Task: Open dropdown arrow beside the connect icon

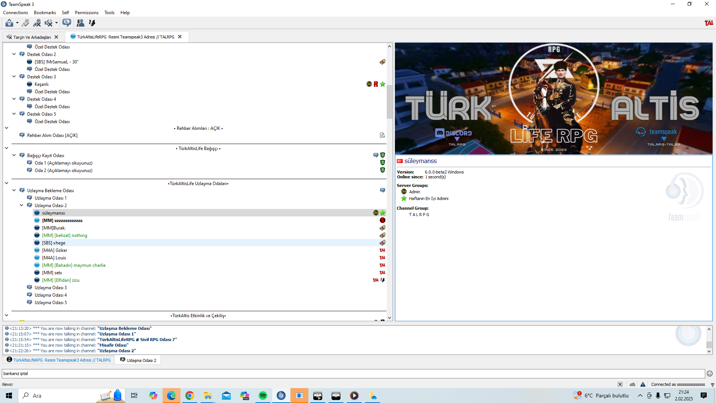Action: pyautogui.click(x=17, y=23)
